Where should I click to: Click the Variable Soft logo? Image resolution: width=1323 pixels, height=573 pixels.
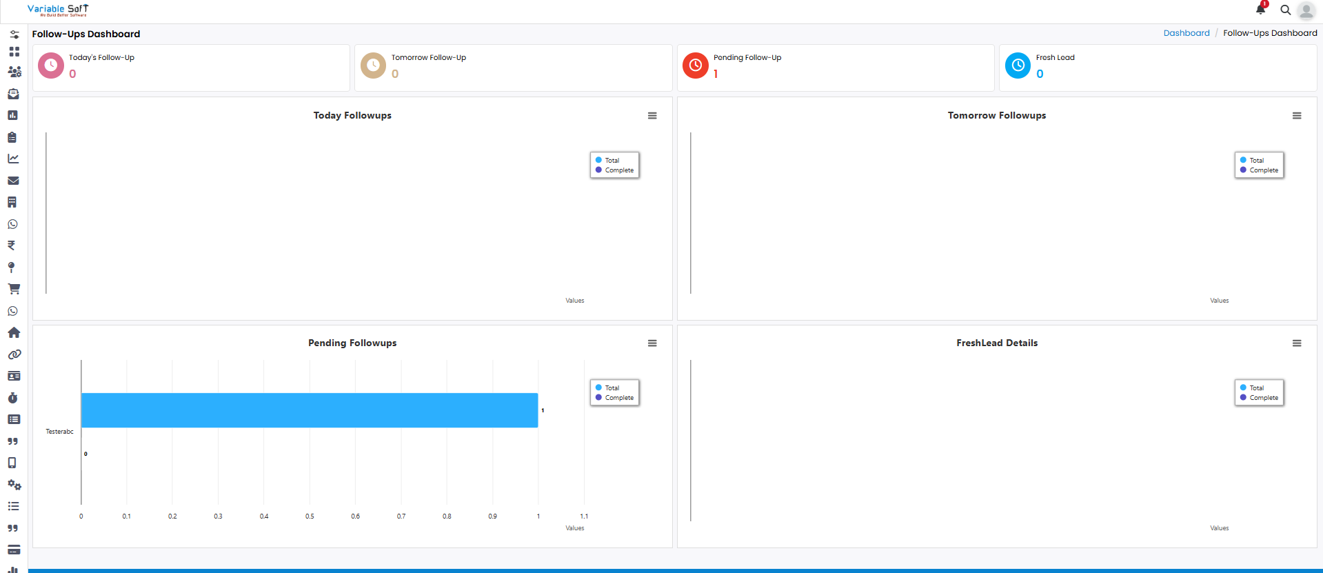point(58,10)
